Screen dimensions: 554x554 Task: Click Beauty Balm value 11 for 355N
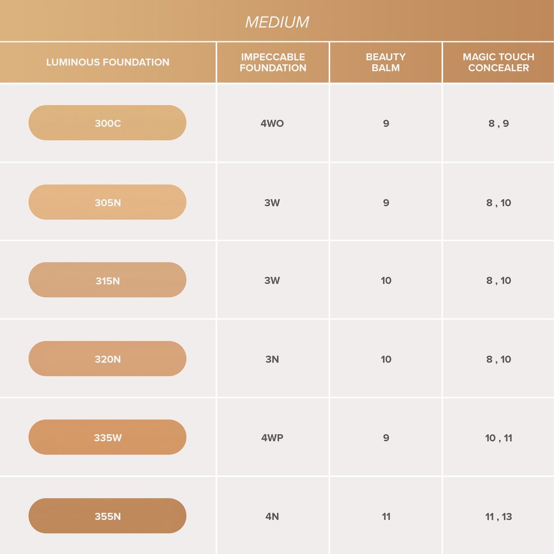pyautogui.click(x=386, y=516)
